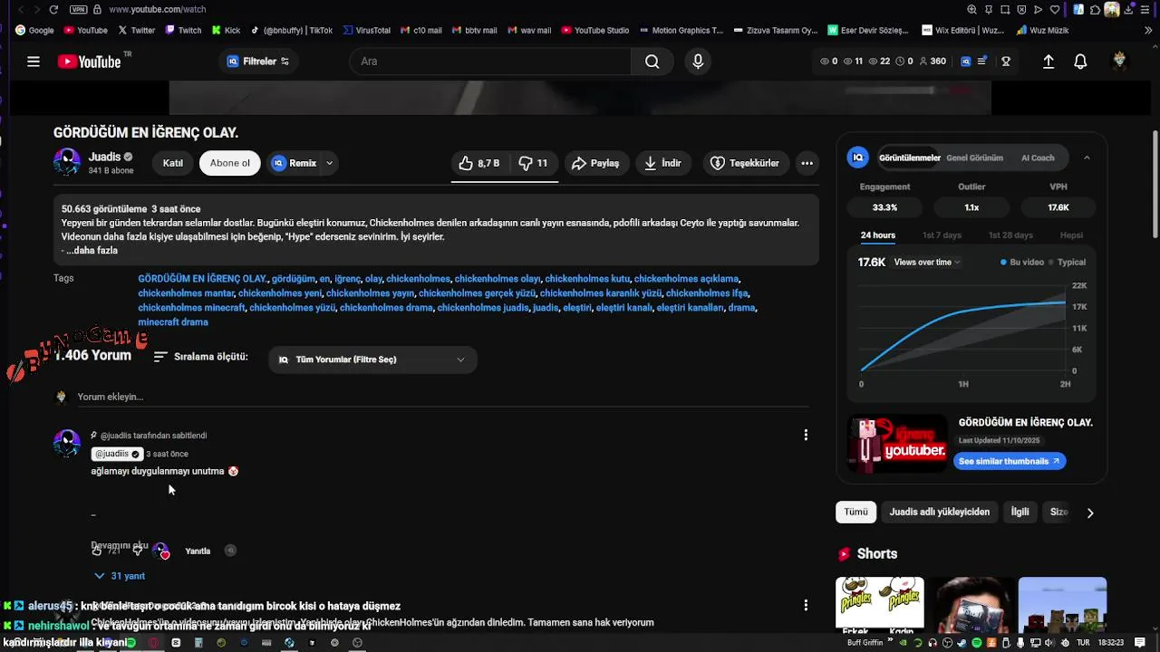The image size is (1160, 652).
Task: Bookmark page with the heart icon
Action: (x=1055, y=9)
